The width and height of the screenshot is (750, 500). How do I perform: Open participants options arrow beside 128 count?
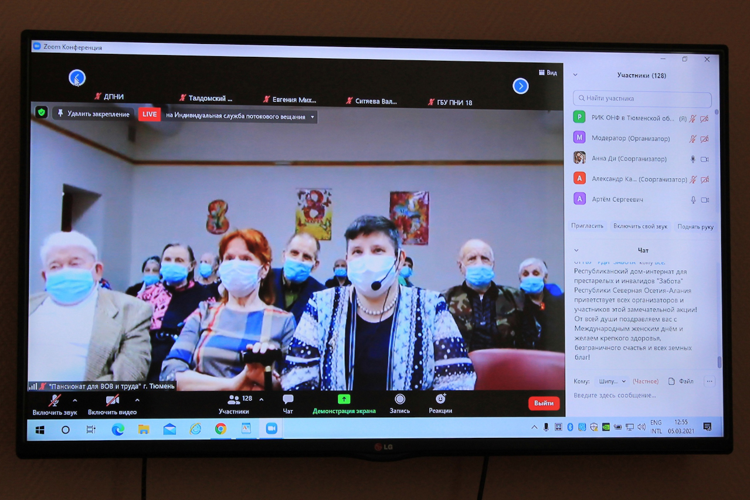coord(262,400)
